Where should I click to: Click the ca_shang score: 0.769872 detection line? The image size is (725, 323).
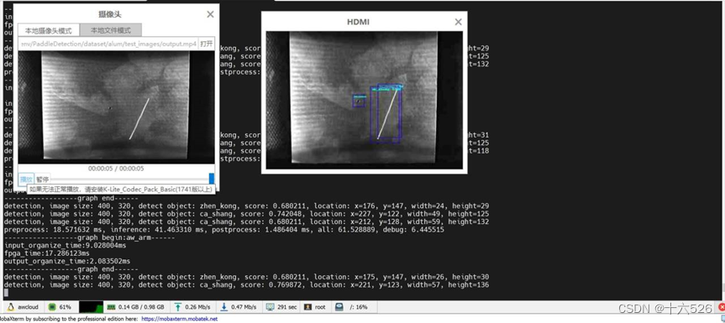(246, 284)
